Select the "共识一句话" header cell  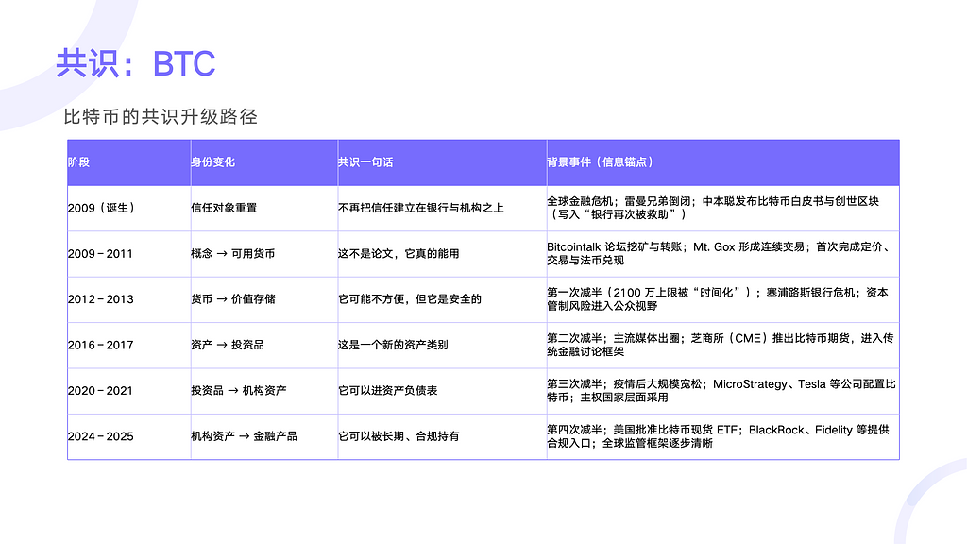pyautogui.click(x=365, y=162)
